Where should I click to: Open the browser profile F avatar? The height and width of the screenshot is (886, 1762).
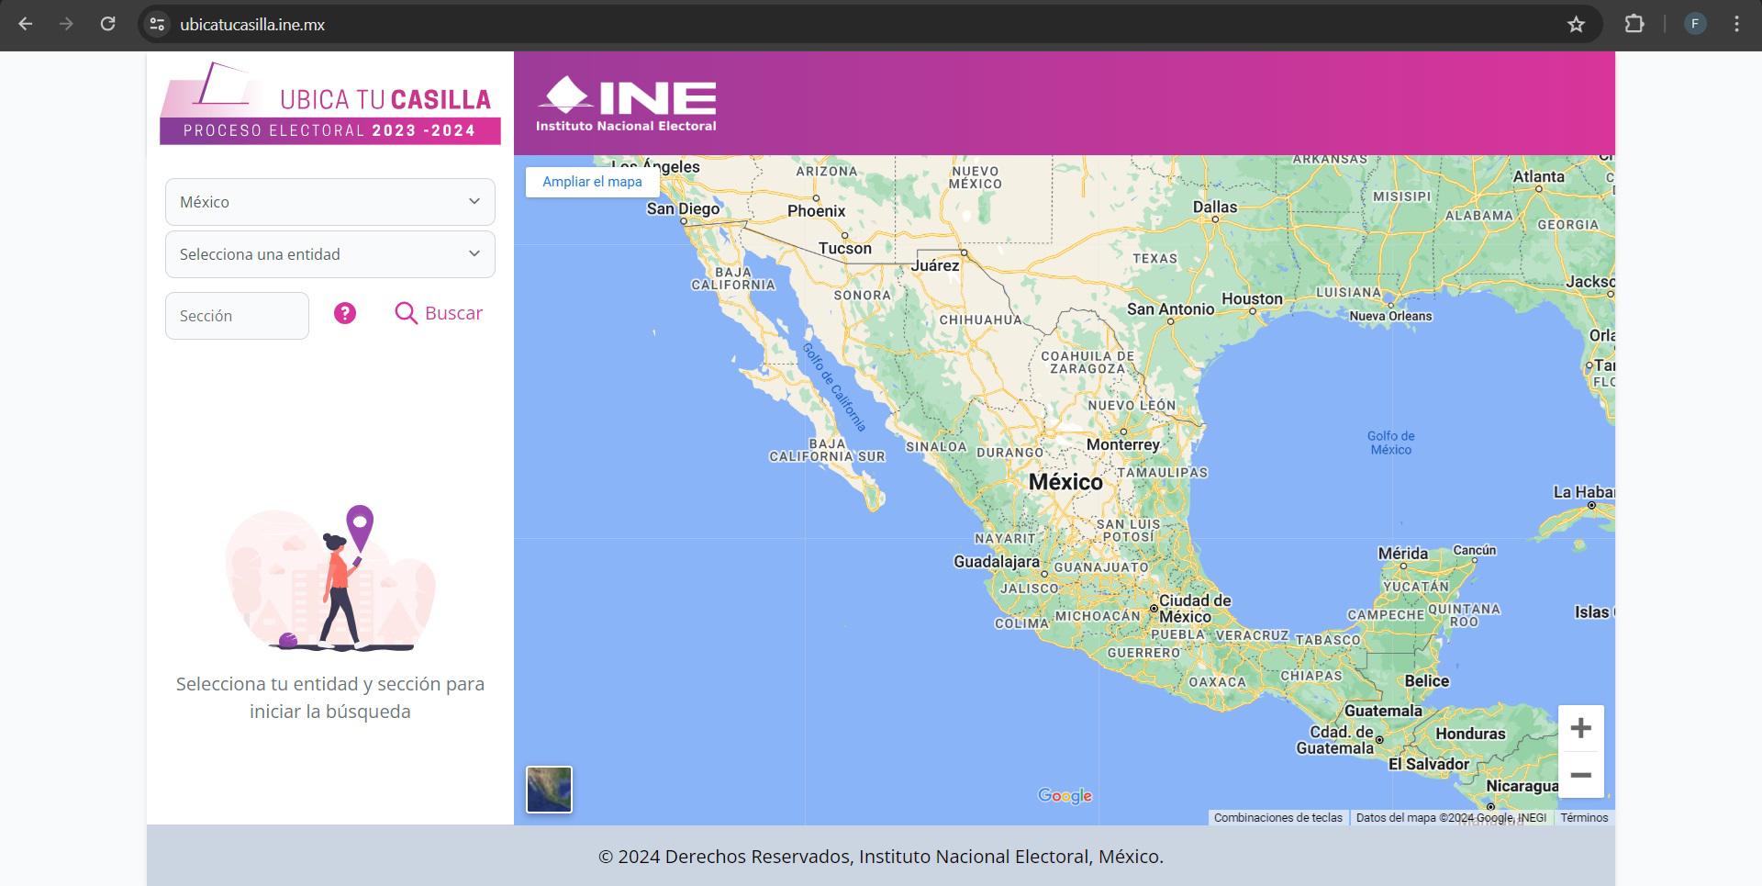tap(1694, 25)
